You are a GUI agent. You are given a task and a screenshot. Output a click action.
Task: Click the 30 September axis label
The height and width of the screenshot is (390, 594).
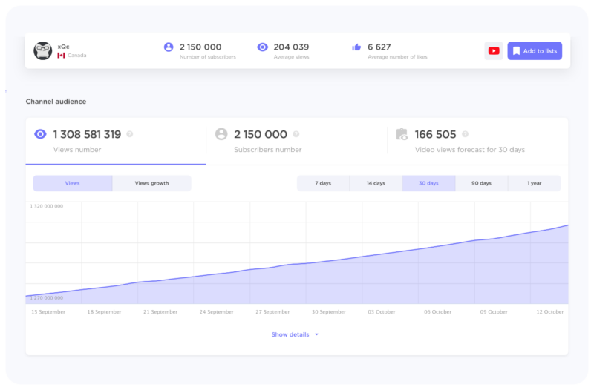[329, 311]
